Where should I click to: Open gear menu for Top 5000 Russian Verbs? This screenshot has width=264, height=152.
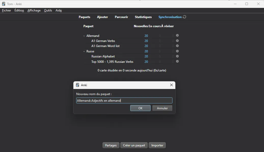point(177,62)
